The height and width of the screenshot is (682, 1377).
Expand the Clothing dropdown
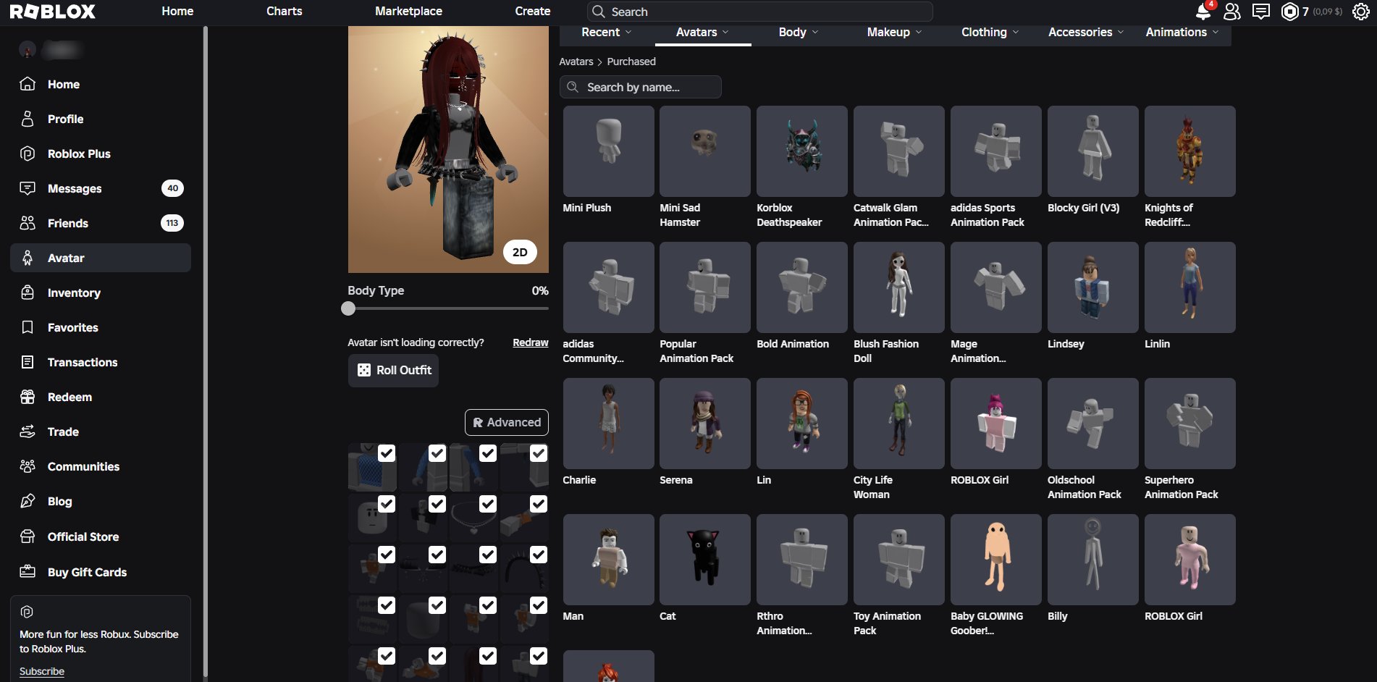[x=990, y=32]
